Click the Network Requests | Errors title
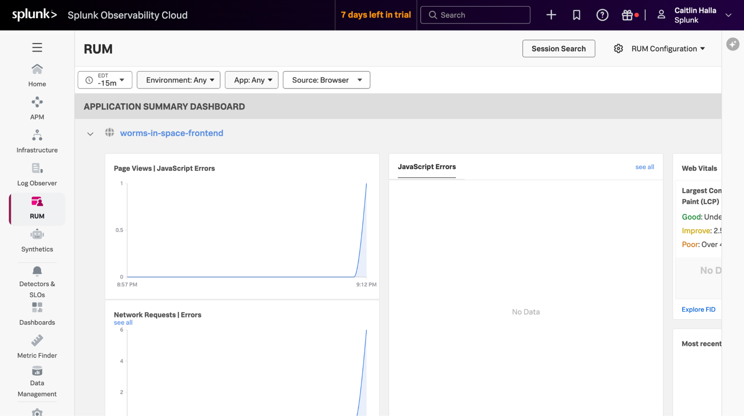Screen dimensions: 744x416 click(x=158, y=314)
